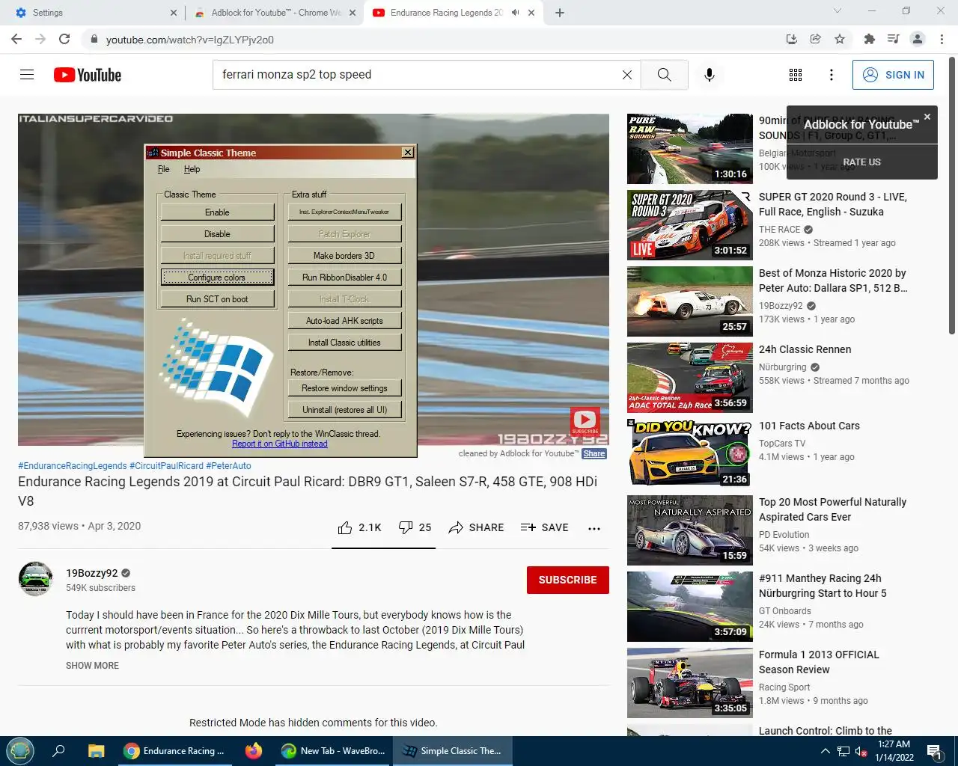
Task: Open File Explorer from the taskbar
Action: (x=96, y=751)
